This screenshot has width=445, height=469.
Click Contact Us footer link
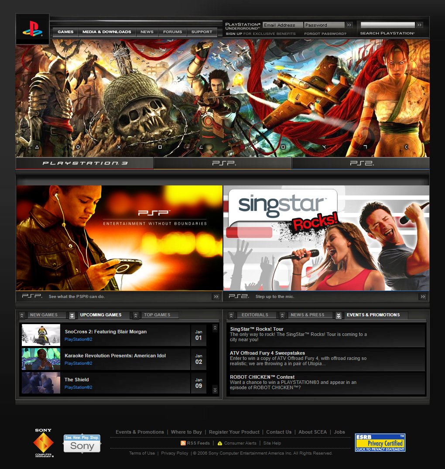point(279,432)
